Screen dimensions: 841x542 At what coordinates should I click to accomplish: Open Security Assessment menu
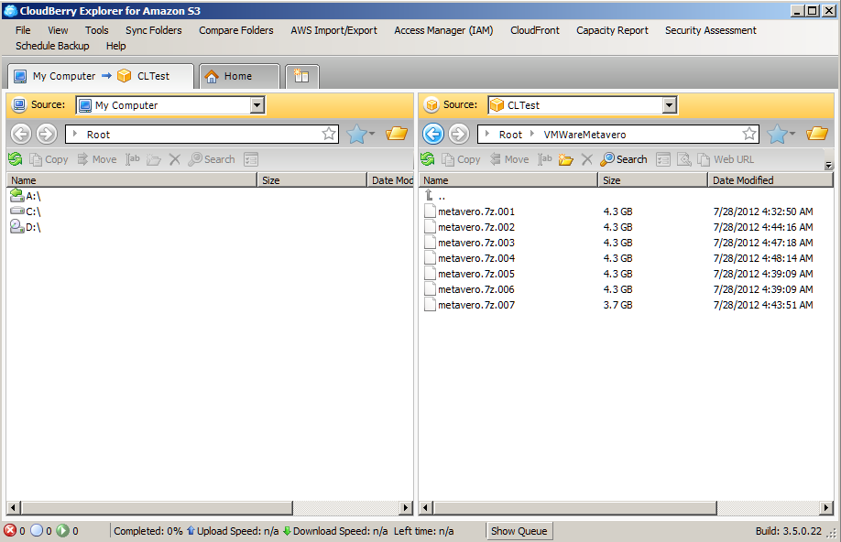711,30
